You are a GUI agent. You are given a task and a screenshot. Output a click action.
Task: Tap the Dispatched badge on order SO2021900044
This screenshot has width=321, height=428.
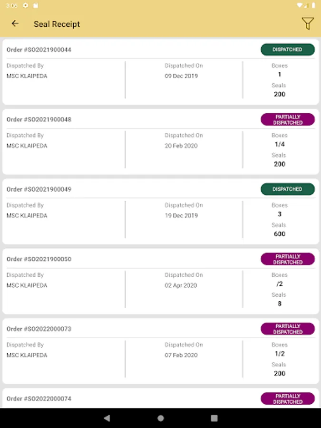click(287, 49)
